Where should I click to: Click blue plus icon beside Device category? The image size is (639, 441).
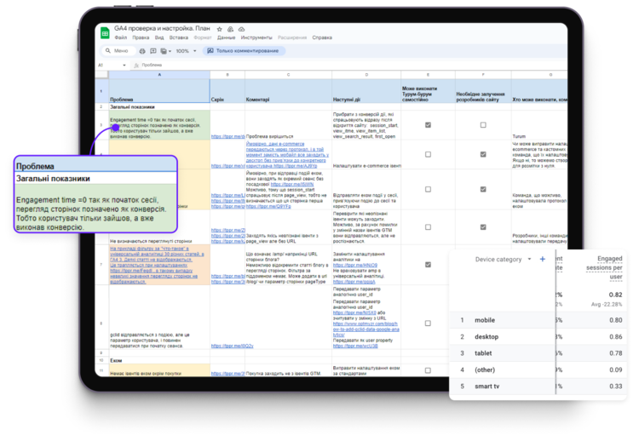543,259
